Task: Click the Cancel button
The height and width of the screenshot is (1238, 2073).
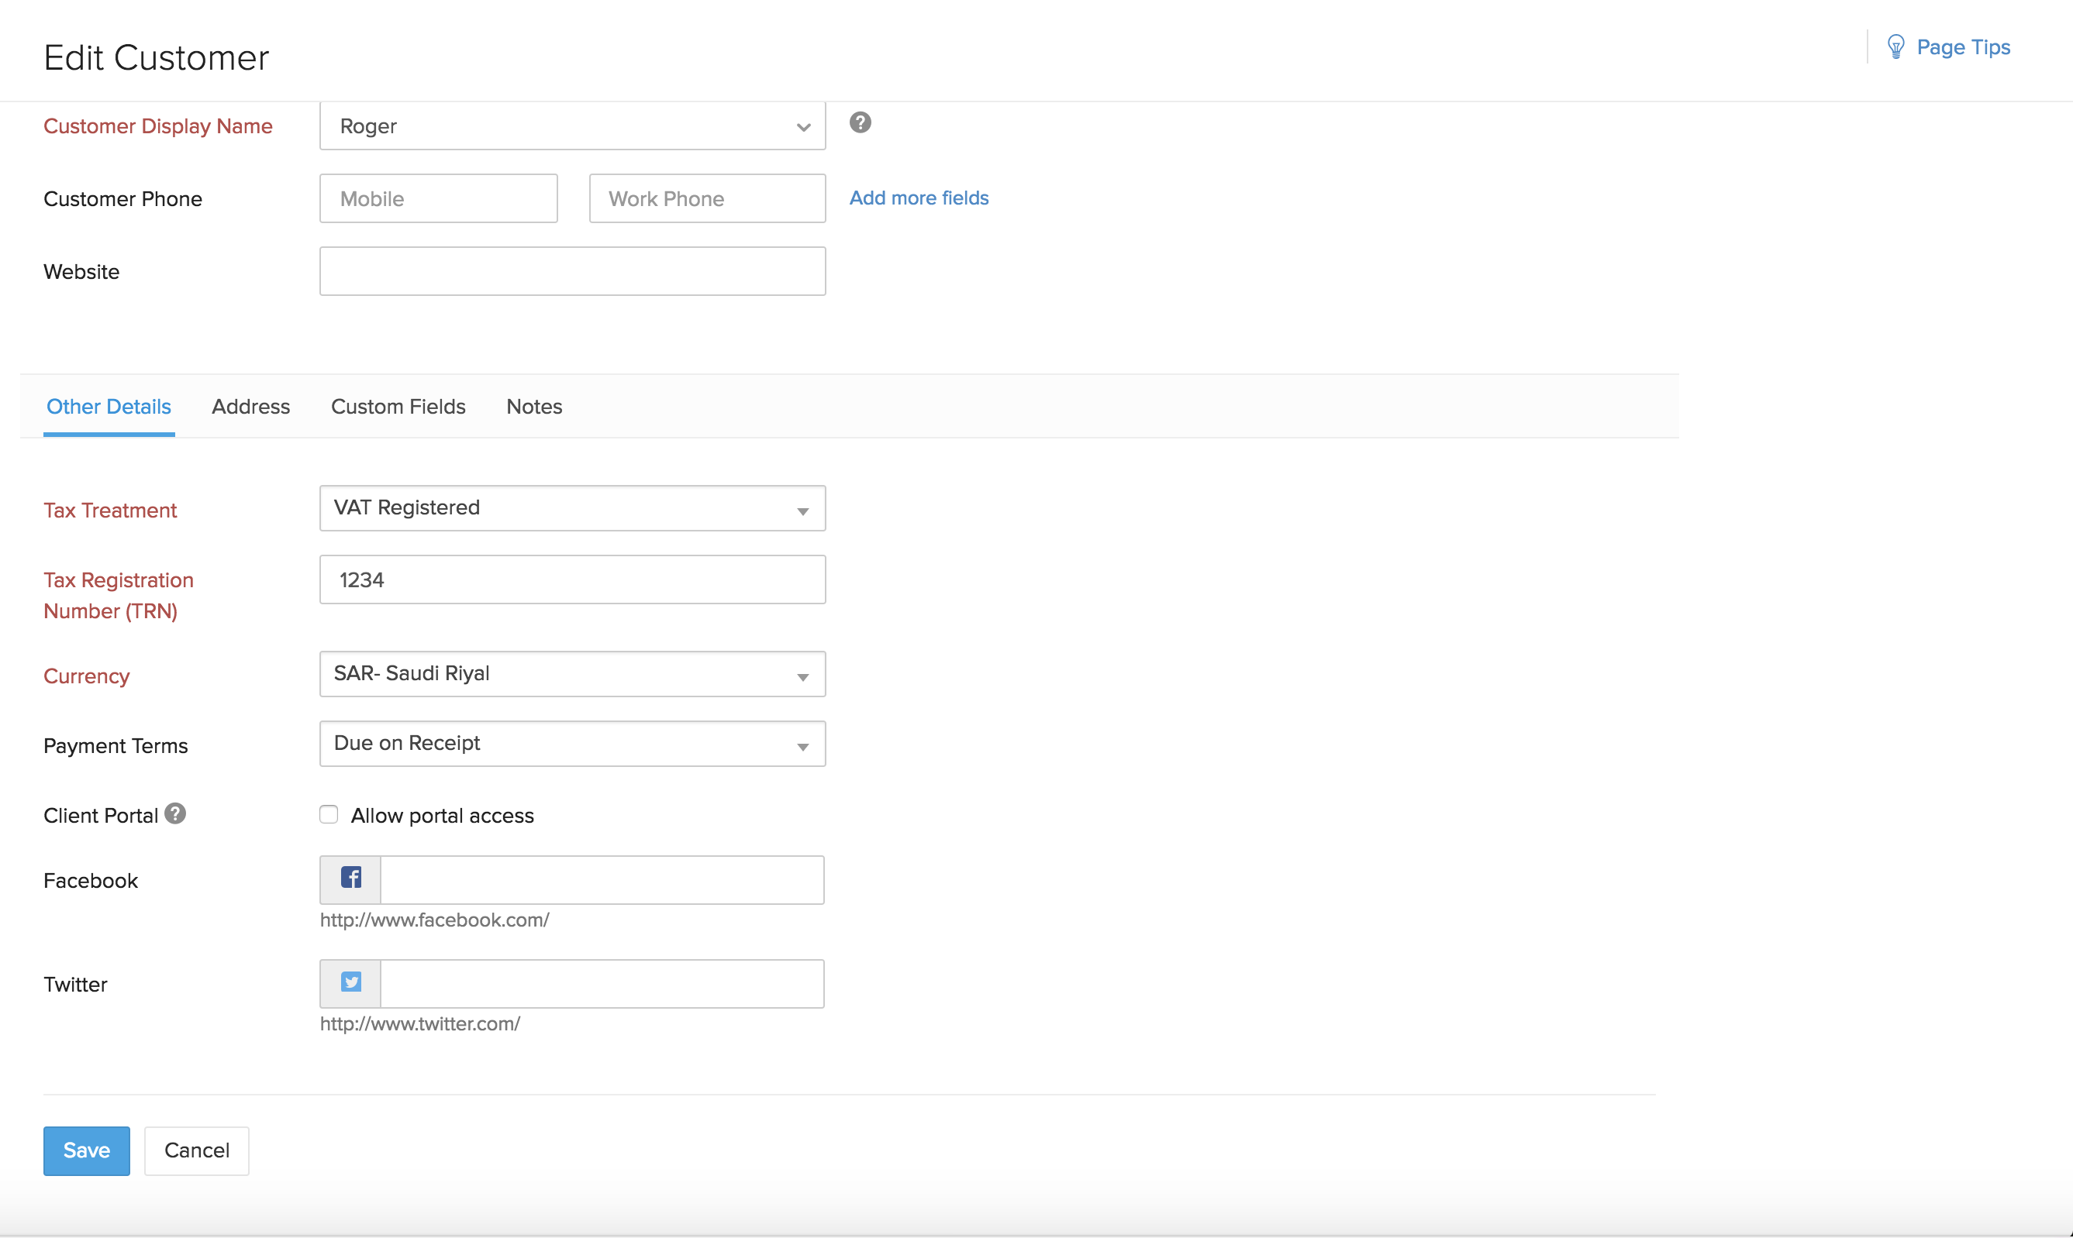Action: (196, 1150)
